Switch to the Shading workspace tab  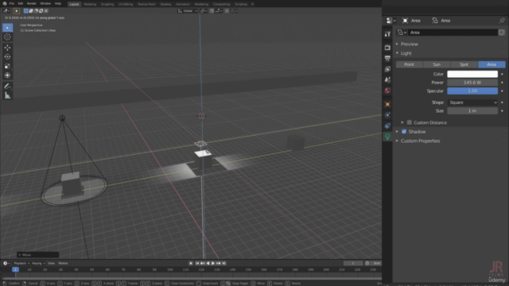click(x=165, y=4)
